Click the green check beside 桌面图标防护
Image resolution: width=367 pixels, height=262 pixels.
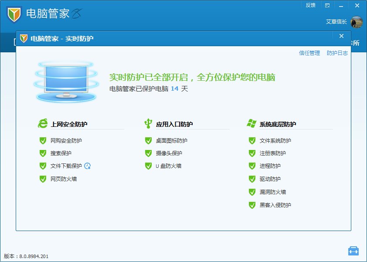coord(148,140)
